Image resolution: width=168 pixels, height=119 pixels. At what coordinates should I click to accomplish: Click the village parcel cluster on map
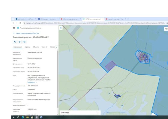pos(143,57)
